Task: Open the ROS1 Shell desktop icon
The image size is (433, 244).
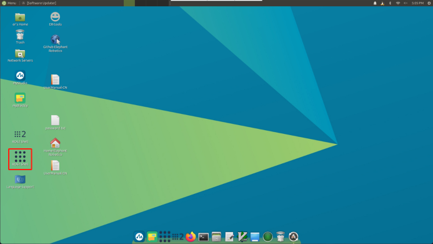Action: point(20,158)
